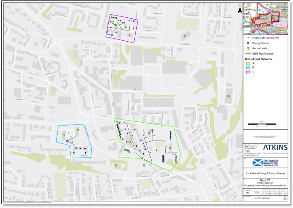Click the scale bar in the legend
This screenshot has height=208, width=293.
(x=262, y=124)
